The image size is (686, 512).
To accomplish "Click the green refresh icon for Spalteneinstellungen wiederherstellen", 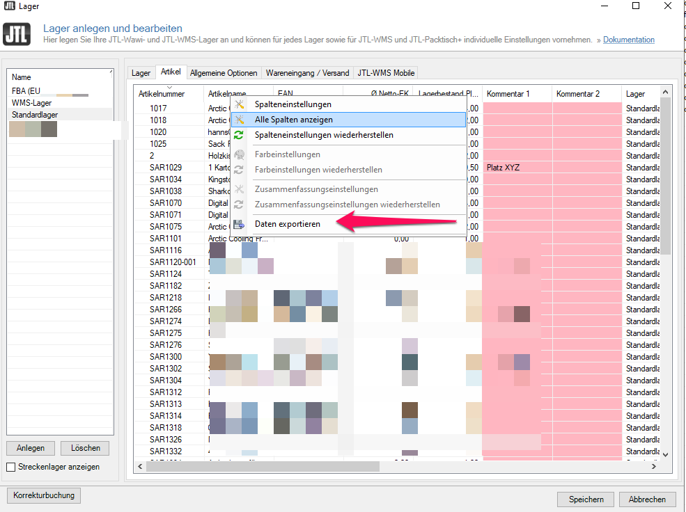I will pyautogui.click(x=239, y=135).
